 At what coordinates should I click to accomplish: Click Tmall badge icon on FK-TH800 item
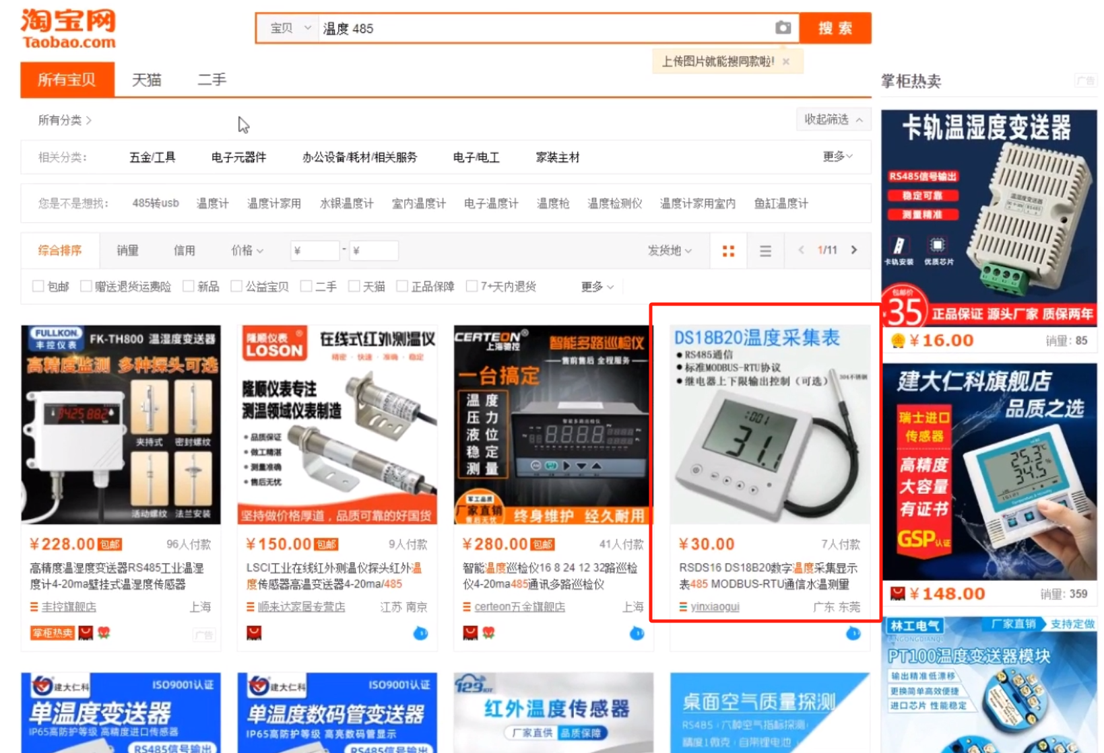click(x=86, y=633)
